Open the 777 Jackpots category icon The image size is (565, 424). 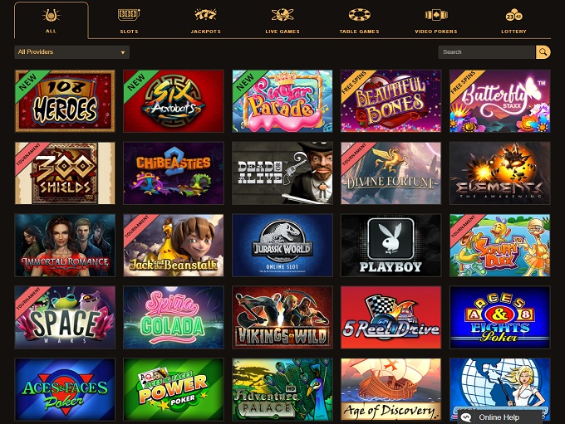tap(205, 15)
